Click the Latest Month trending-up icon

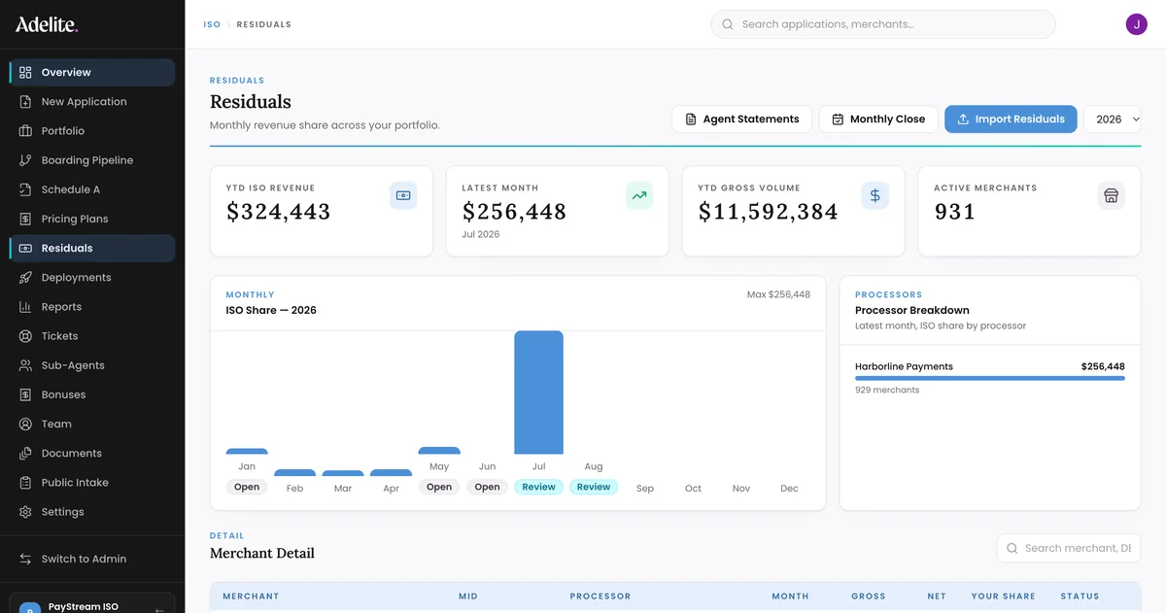point(639,195)
